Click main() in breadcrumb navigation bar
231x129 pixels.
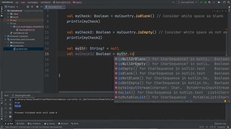click(x=77, y=2)
